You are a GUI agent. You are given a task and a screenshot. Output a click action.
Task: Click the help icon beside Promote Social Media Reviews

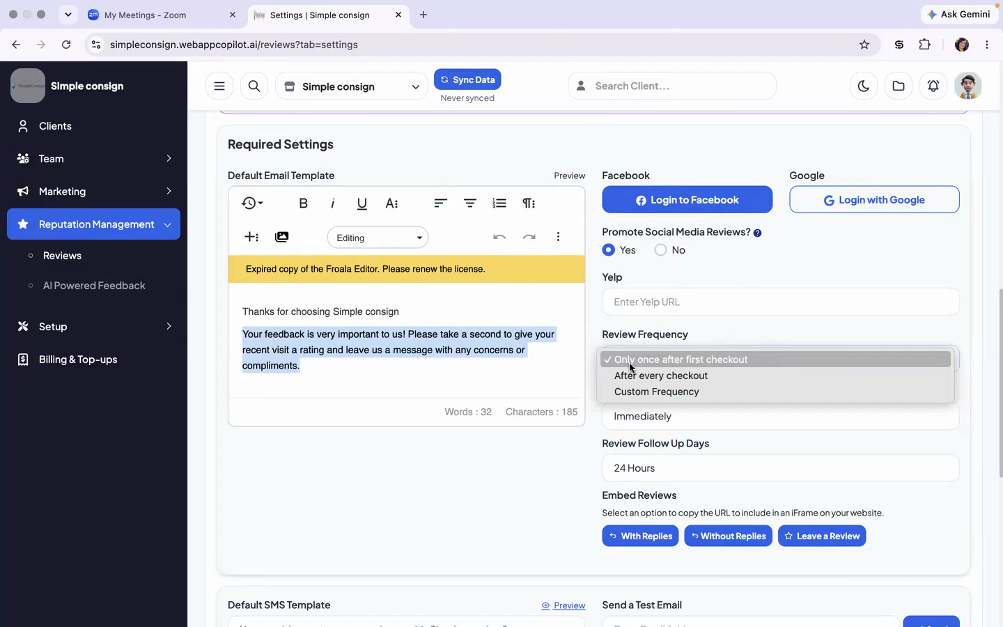pos(757,233)
